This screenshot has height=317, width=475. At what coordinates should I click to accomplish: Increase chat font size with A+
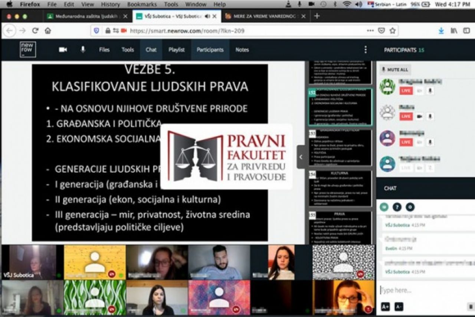[x=385, y=307]
